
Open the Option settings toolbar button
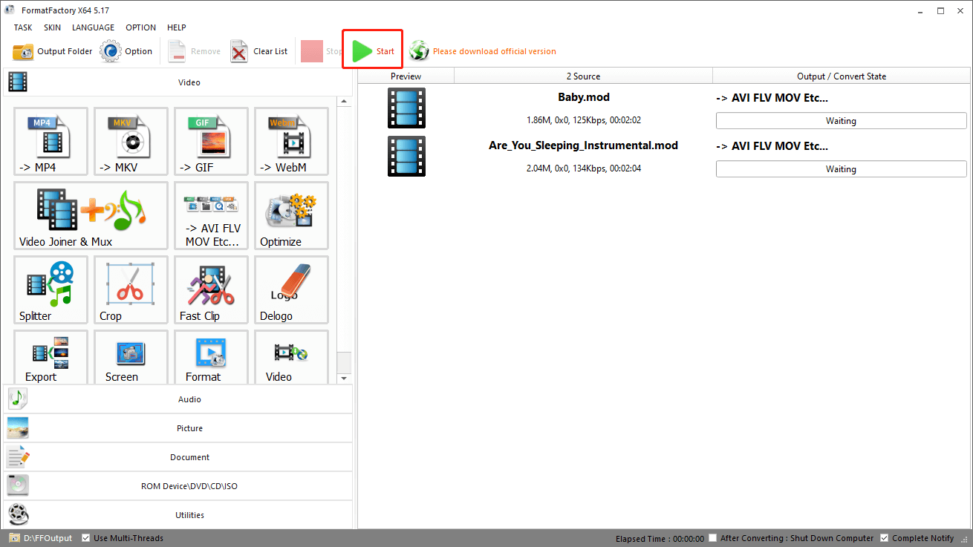click(x=126, y=51)
